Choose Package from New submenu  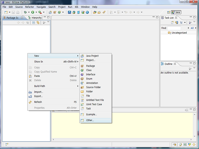click(x=96, y=66)
